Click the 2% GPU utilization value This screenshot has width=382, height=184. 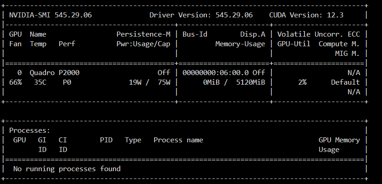click(x=302, y=82)
